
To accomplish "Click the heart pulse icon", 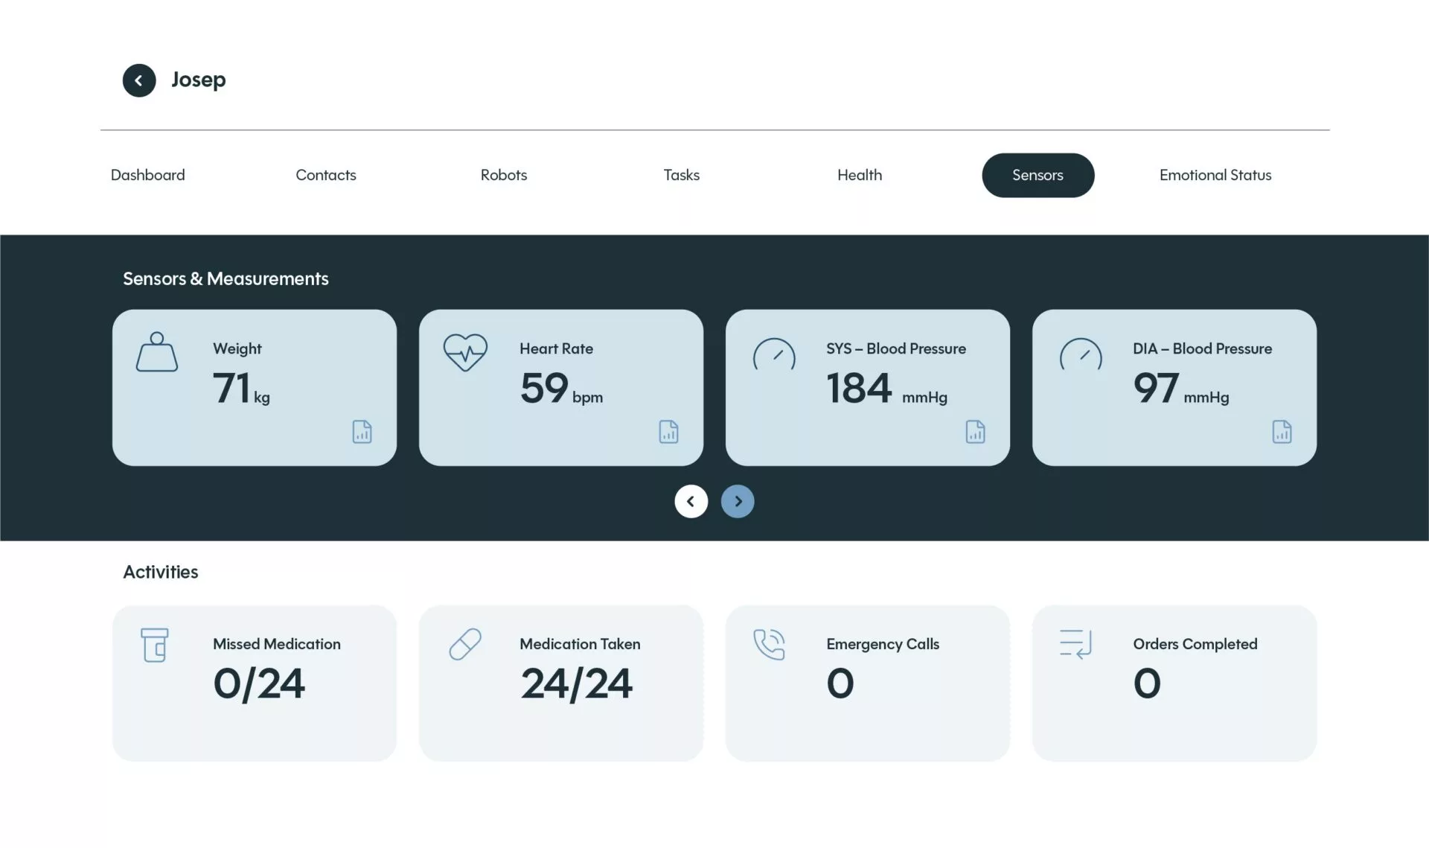I will 465,352.
